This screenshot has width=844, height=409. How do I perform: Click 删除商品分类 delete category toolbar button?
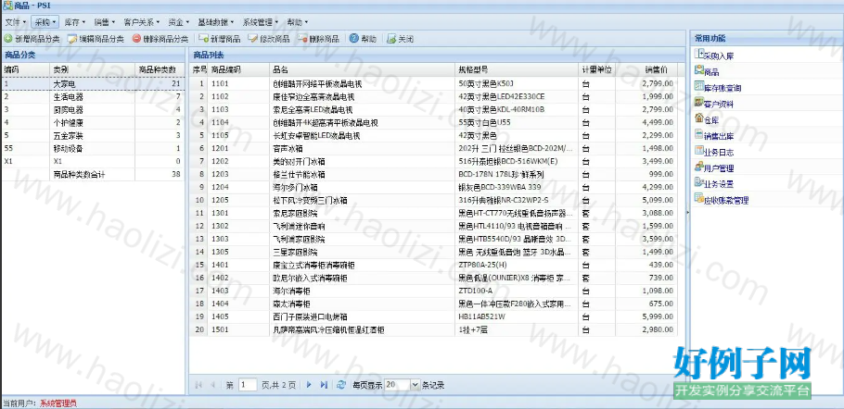(160, 39)
